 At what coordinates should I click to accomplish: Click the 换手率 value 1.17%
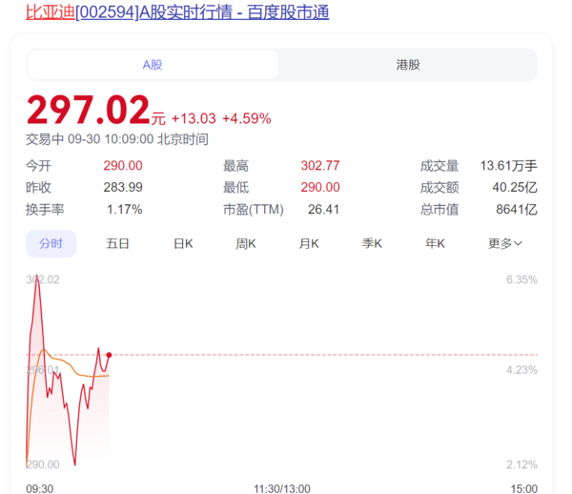point(124,210)
